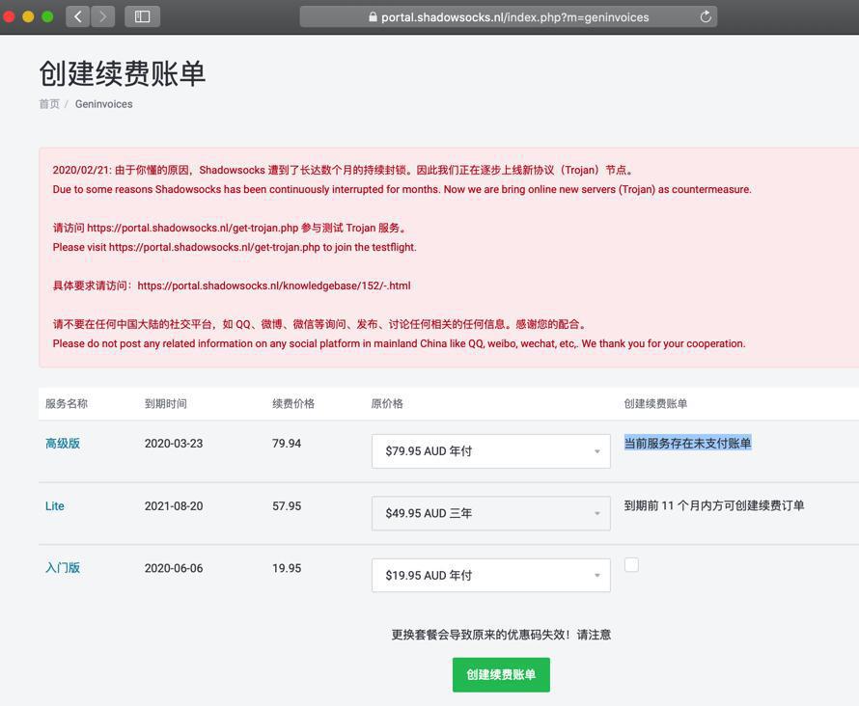The image size is (859, 706).
Task: Click the 'Due to some reasons Shadowsocks' line
Action: [x=402, y=189]
